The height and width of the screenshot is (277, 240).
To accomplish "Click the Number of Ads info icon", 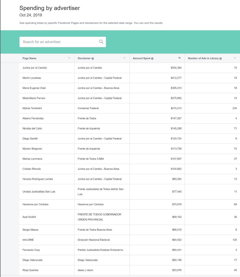I will click(x=221, y=58).
